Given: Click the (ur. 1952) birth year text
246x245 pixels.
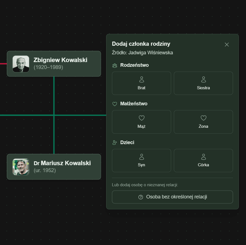Looking at the screenshot, I should pyautogui.click(x=45, y=170).
